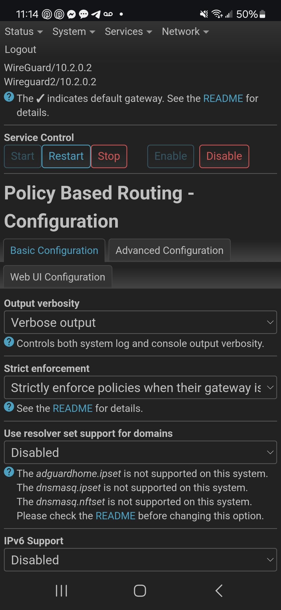
Task: Tap the help icon beside default gateway note
Action: click(9, 97)
